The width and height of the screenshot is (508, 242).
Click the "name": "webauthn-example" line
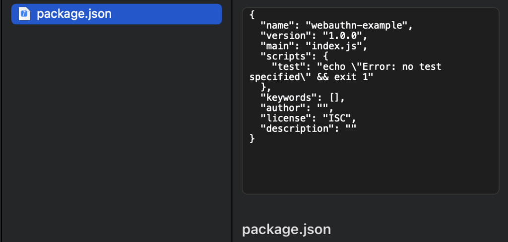pos(336,26)
